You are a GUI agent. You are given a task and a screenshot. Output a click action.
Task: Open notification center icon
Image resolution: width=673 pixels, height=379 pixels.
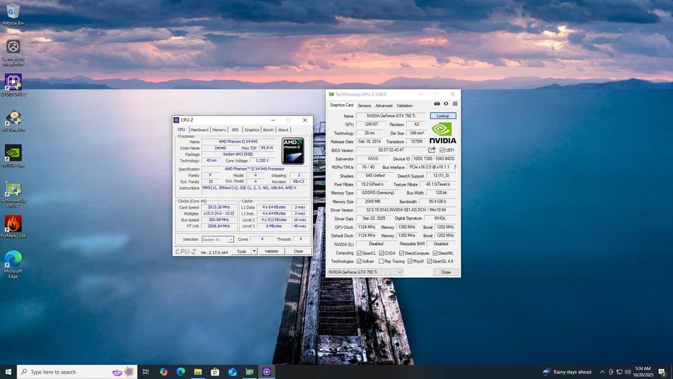662,372
